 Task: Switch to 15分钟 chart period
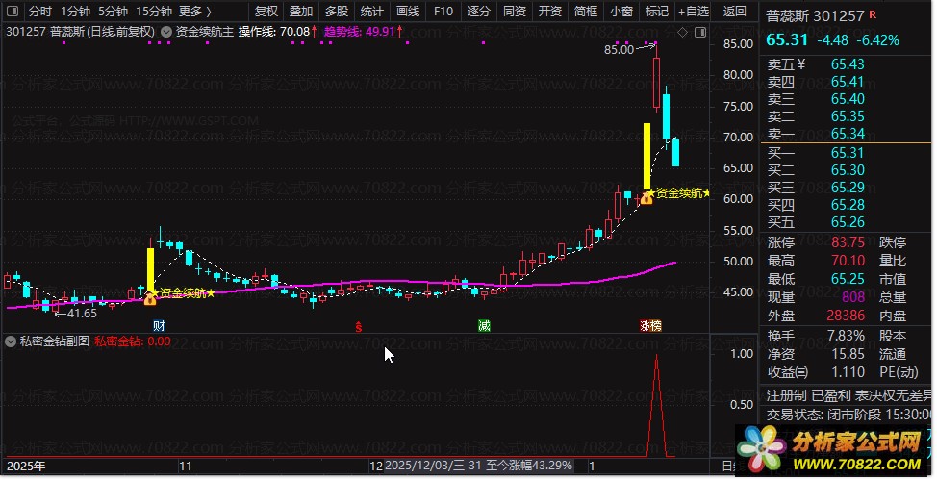tap(154, 12)
